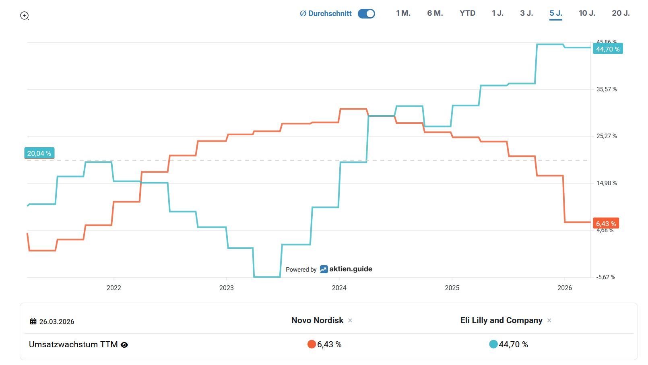Click the date 26.03.2026
The width and height of the screenshot is (648, 365).
tap(57, 322)
